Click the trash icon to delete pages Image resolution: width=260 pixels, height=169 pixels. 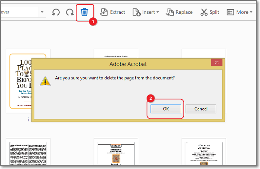coord(84,12)
